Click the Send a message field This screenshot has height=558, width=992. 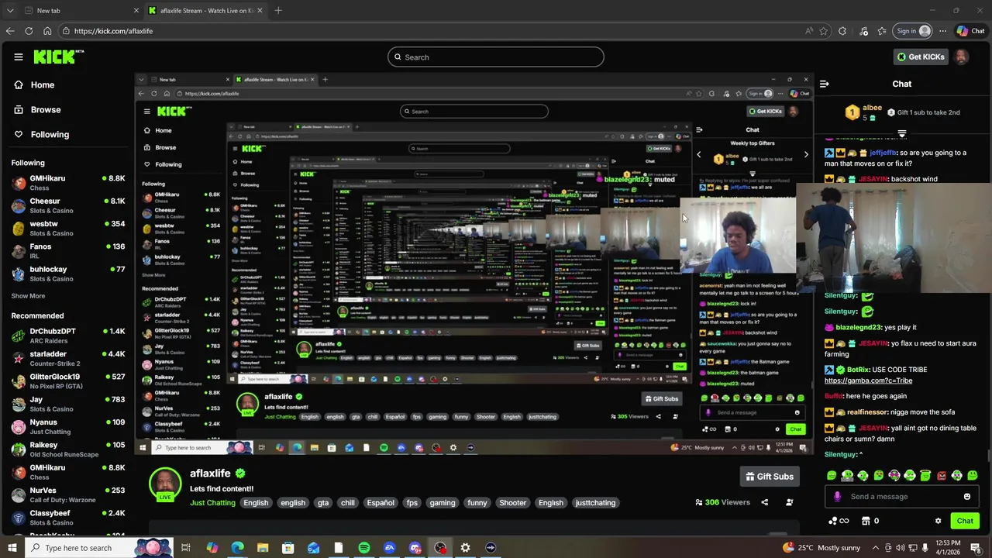(902, 497)
